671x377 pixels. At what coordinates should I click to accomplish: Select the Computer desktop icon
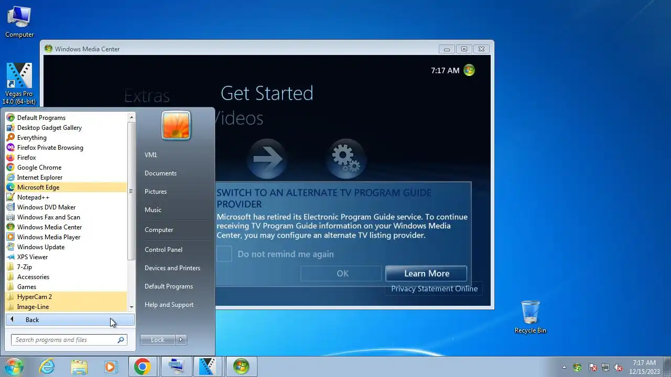19,21
